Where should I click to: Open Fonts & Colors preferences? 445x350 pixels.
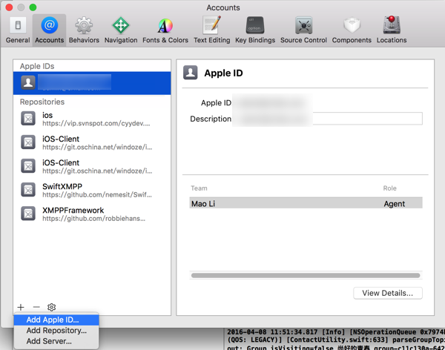pos(165,30)
